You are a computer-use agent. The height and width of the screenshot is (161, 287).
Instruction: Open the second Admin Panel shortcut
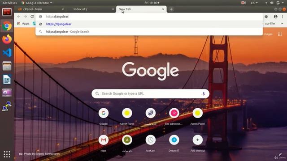tap(197, 116)
